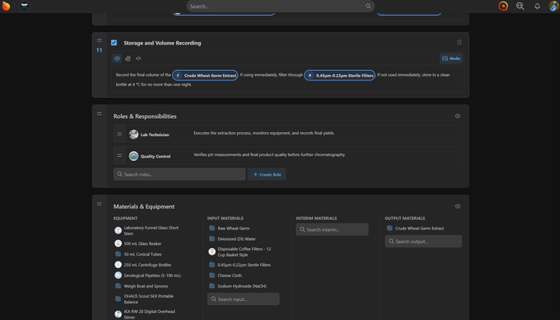Select 0.45µm-0.22µm Sterile Filters input material

pos(244,265)
